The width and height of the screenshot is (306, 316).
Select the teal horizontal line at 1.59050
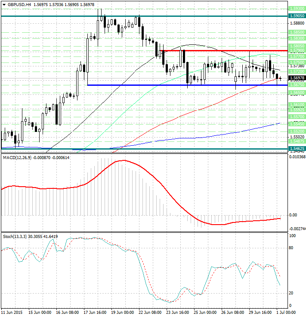coord(144,16)
